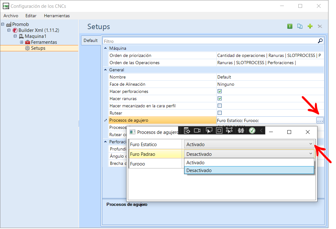Collapse the Builder Xml tree node

(x=9, y=30)
